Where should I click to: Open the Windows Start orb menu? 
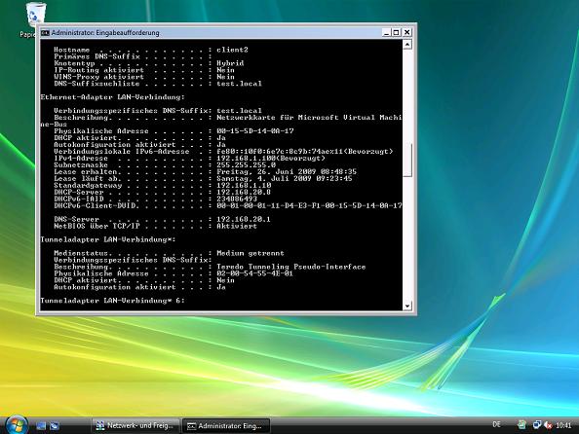17,425
